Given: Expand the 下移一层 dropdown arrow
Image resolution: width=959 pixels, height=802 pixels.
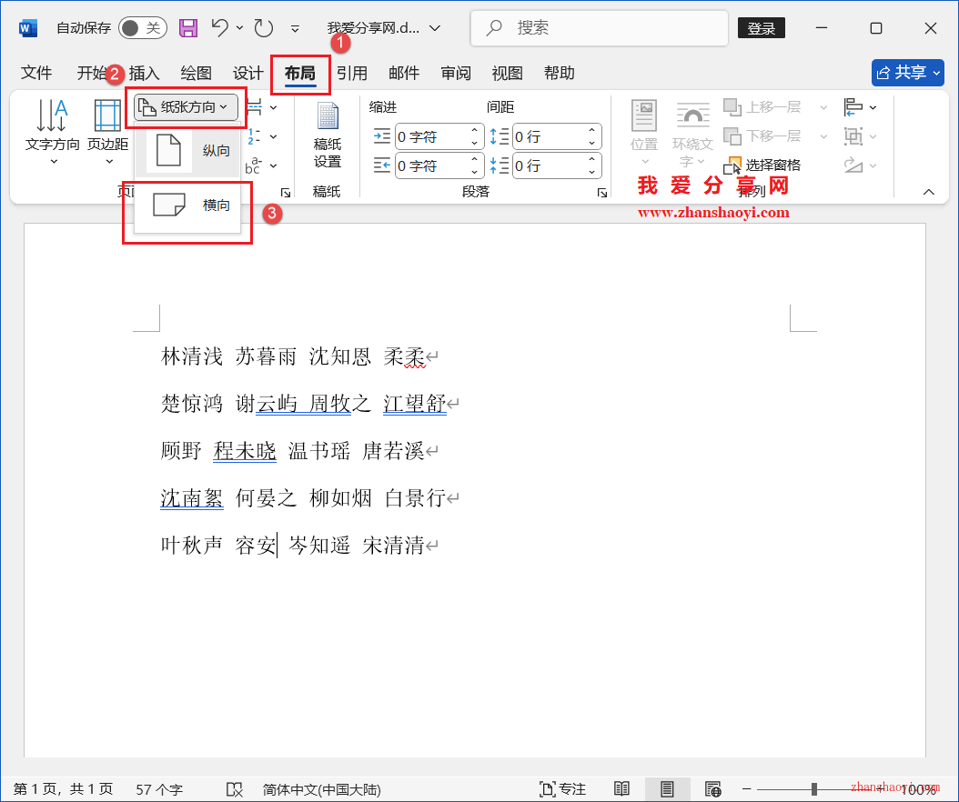Looking at the screenshot, I should (823, 136).
